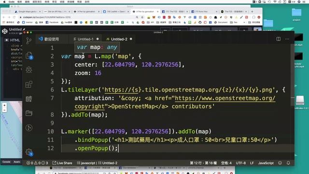Open the Debug view in activity bar

coord(29,70)
